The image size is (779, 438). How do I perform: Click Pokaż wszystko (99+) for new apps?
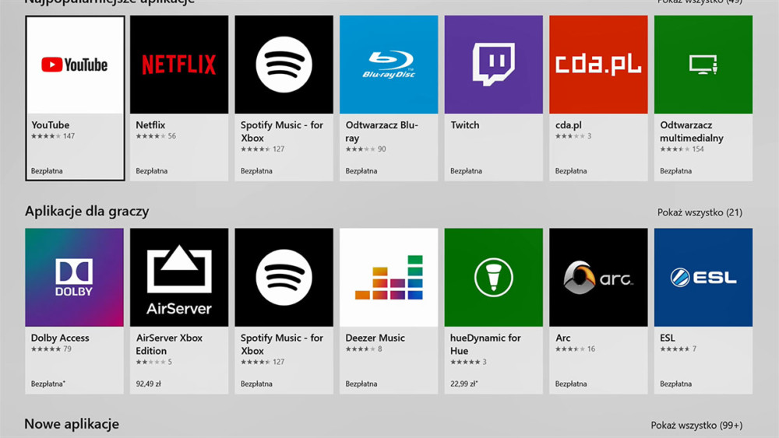tap(696, 425)
